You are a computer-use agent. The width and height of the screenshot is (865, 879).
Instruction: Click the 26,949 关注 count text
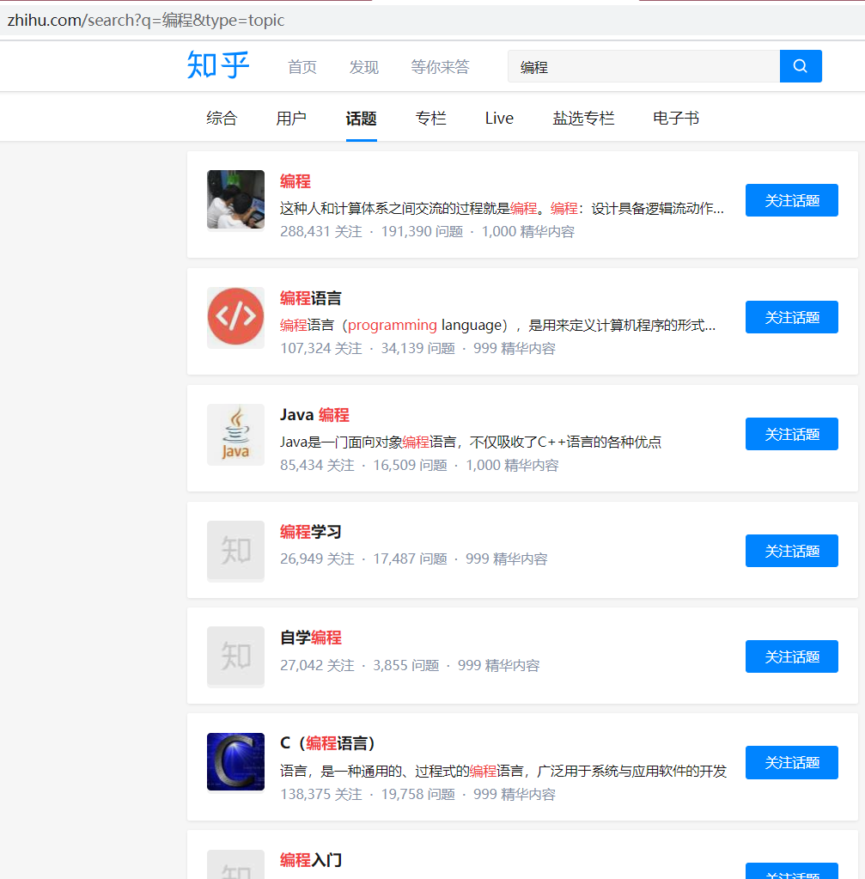tap(317, 559)
